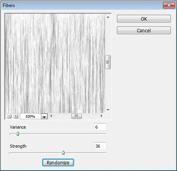The height and width of the screenshot is (171, 177).
Task: Close the Fibers dialog window
Action: [x=169, y=5]
